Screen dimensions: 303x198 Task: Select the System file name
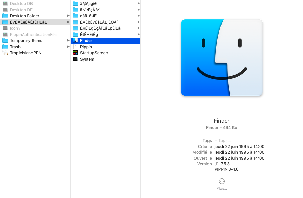(87, 59)
